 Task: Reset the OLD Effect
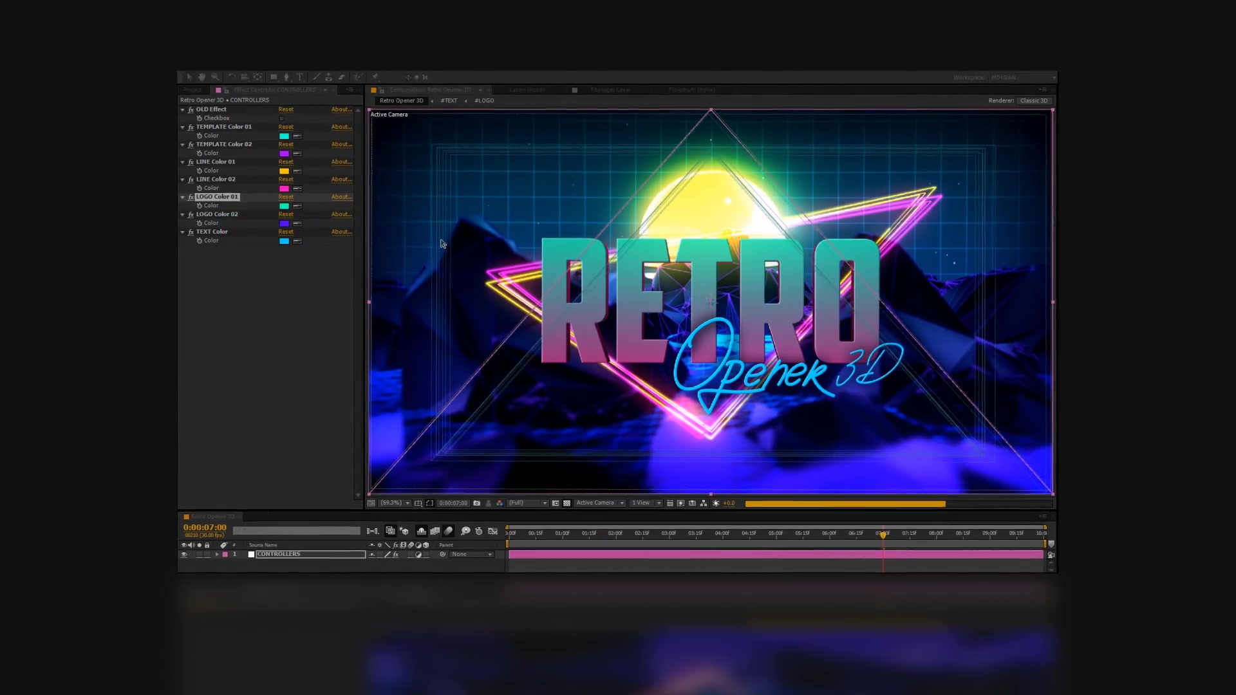tap(286, 109)
